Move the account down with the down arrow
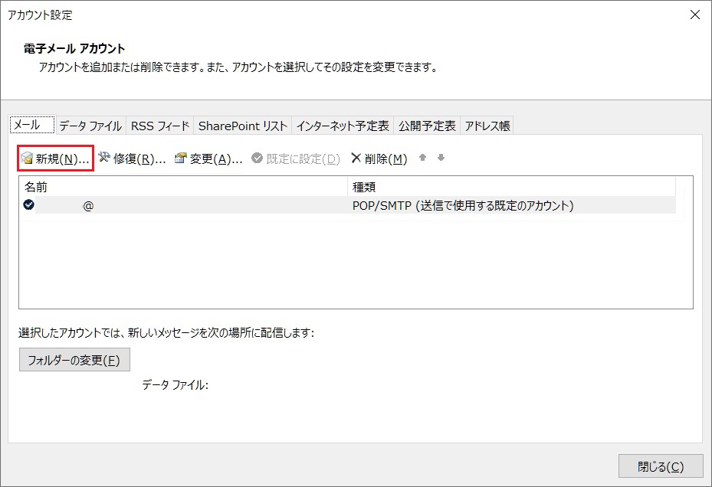This screenshot has height=487, width=712. coord(441,159)
